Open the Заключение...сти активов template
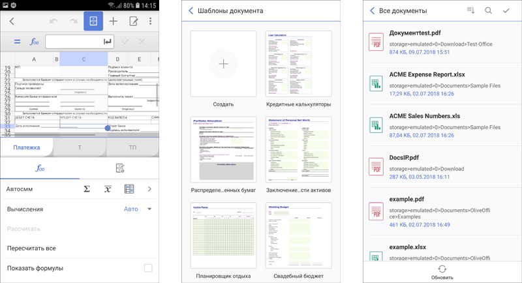The width and height of the screenshot is (522, 283). point(299,149)
